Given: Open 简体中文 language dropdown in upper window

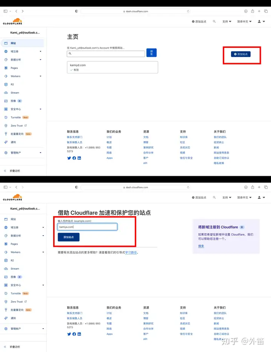Looking at the screenshot, I should click(x=244, y=21).
